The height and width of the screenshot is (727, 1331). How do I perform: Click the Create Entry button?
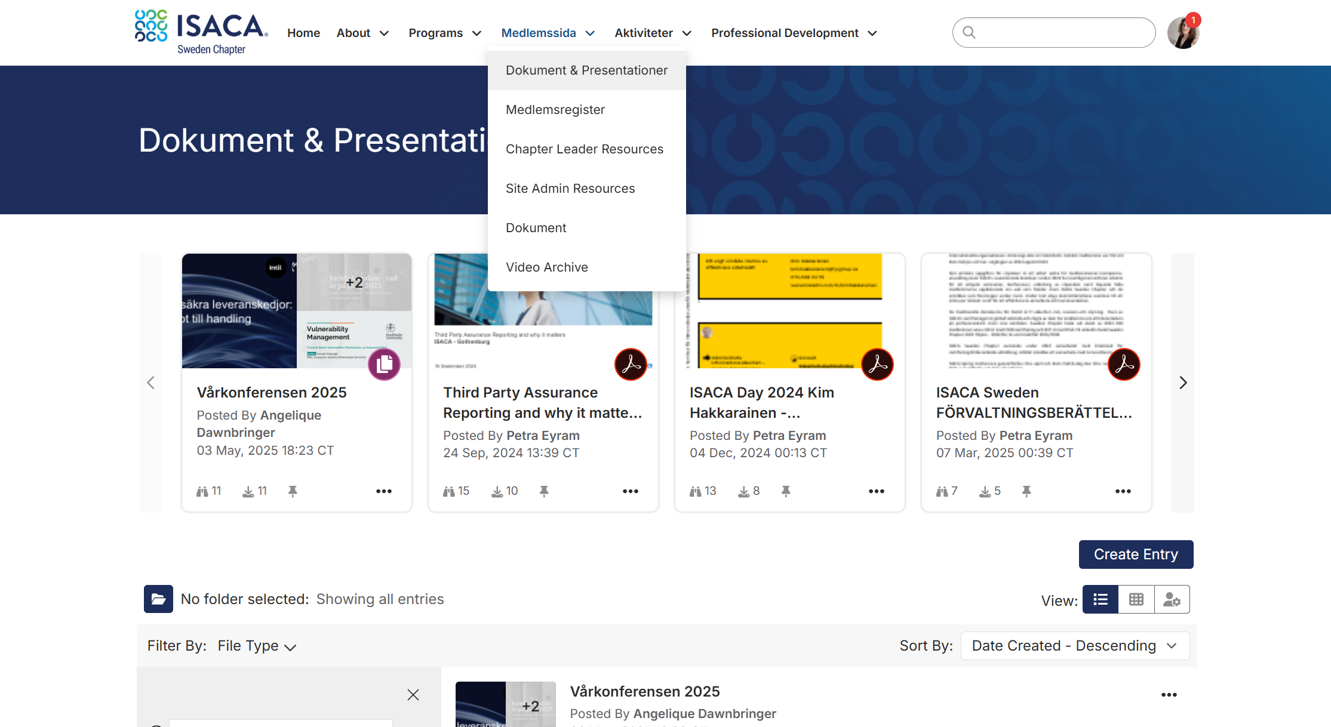(x=1136, y=555)
